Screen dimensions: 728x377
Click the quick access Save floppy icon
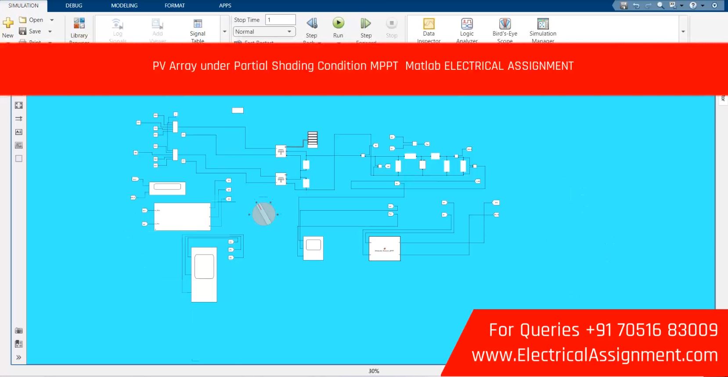[x=624, y=5]
